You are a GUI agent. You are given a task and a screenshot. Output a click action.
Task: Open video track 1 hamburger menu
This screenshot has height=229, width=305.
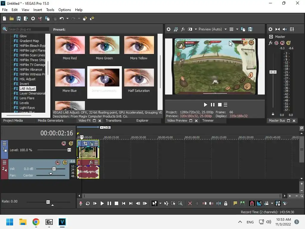[4, 143]
